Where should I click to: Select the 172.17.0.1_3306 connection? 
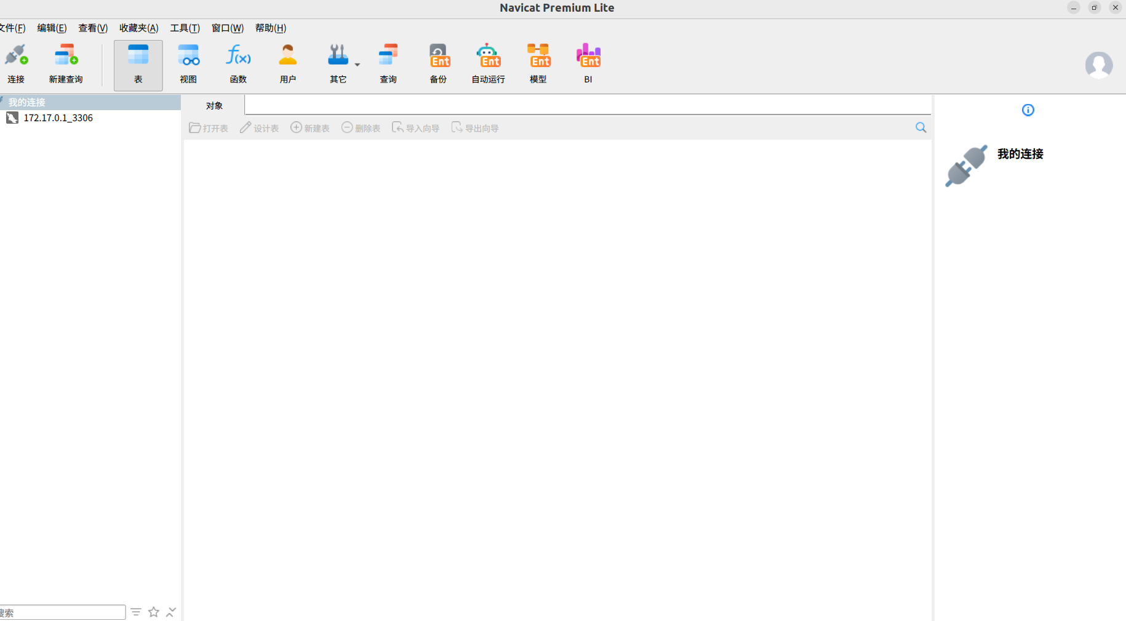point(90,118)
